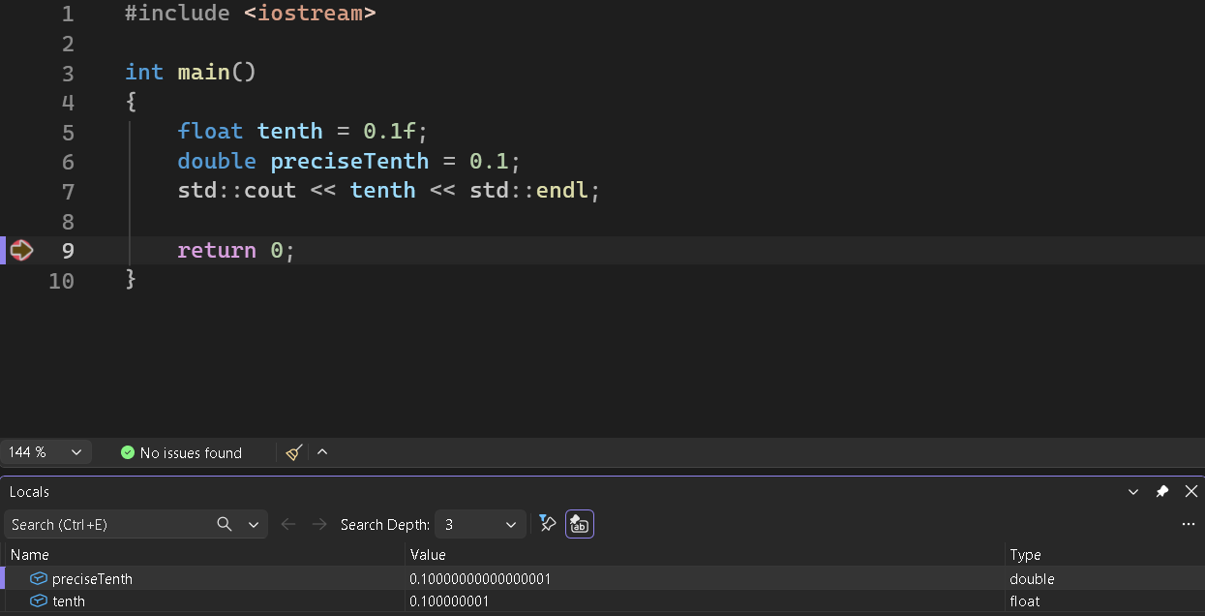The width and height of the screenshot is (1205, 616).
Task: Click the float type cell
Action: [1025, 601]
